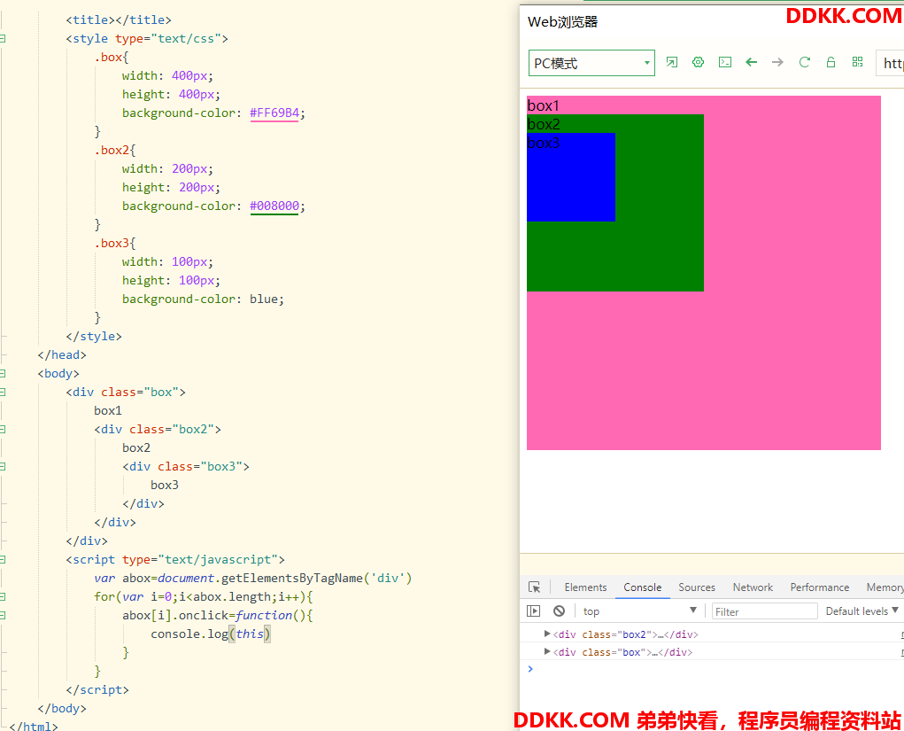Click the browser address bar
Viewport: 904px width, 731px height.
[890, 63]
